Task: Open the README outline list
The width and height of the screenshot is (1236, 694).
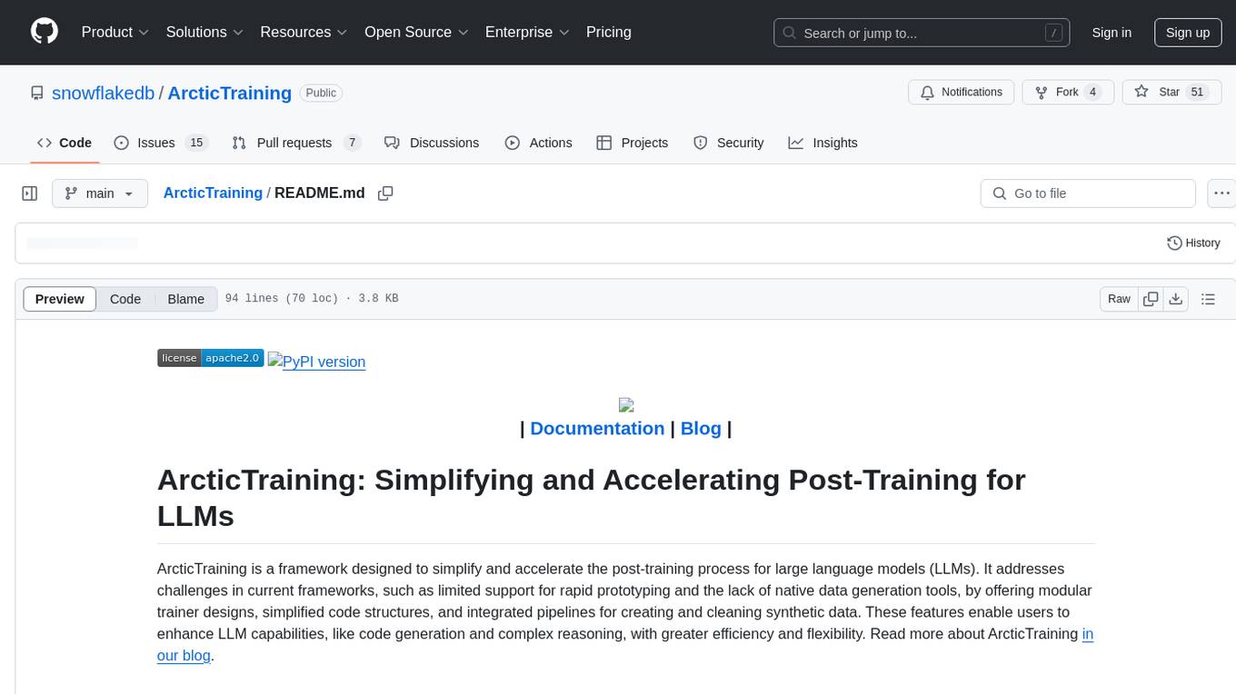Action: [1208, 299]
